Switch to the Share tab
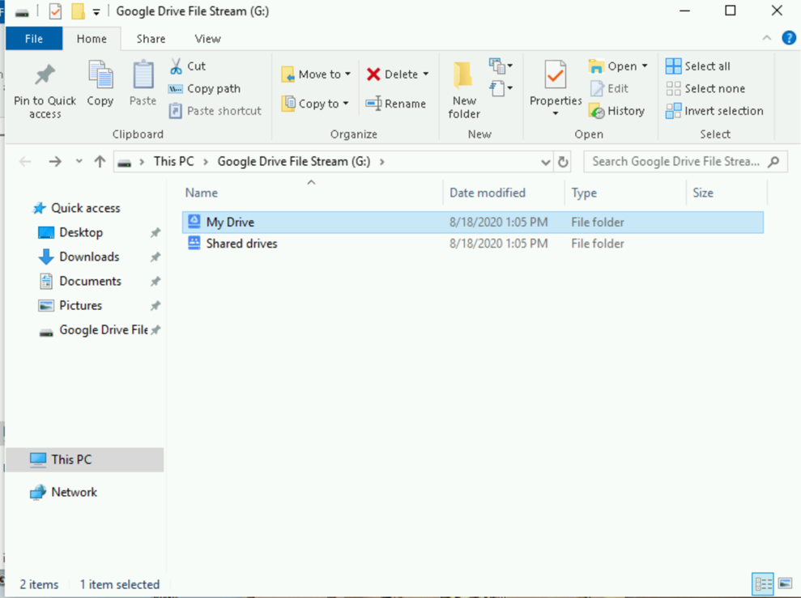801x598 pixels. 151,39
